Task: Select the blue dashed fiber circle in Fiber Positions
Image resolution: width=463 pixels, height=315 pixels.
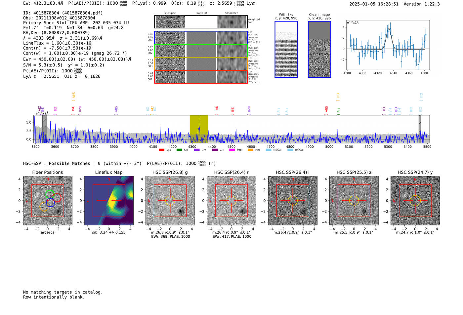Action: (x=50, y=202)
